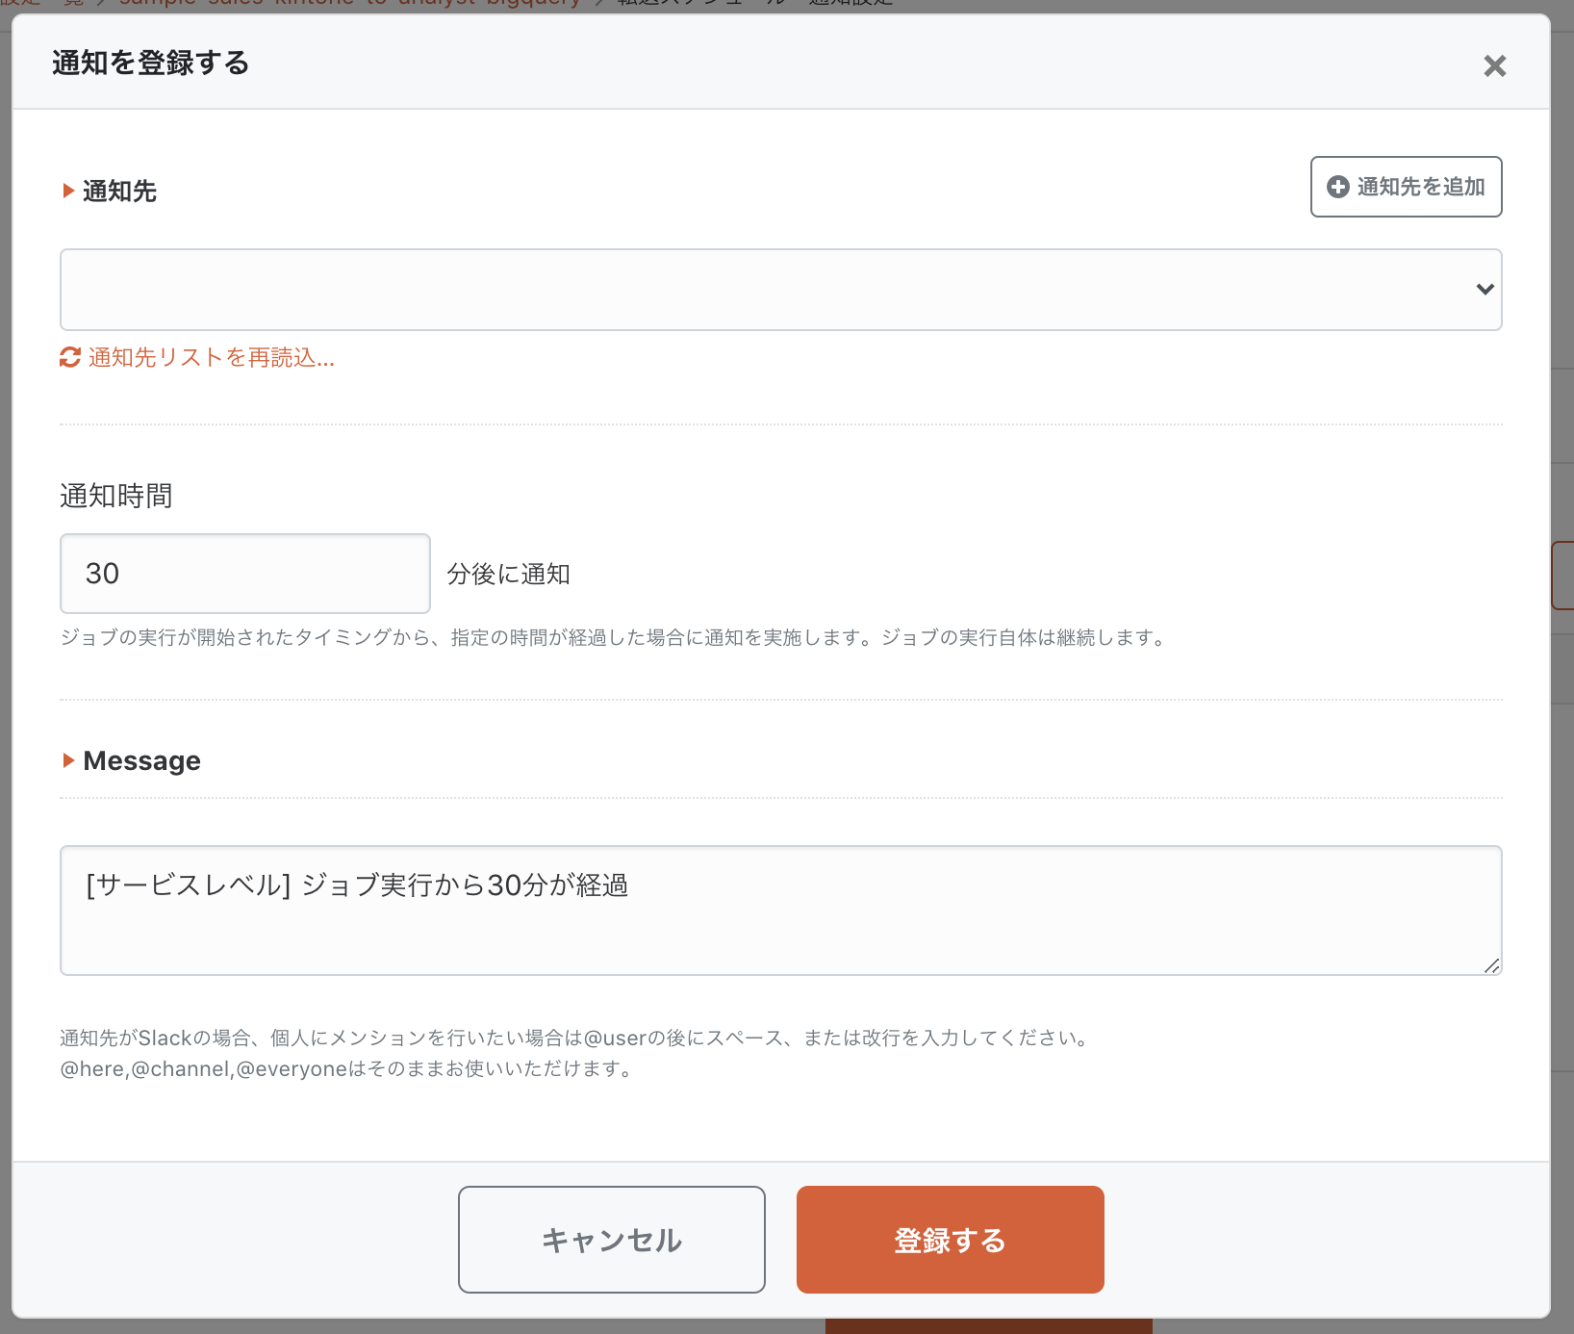Grab the Message textarea resize handle

click(x=1491, y=965)
